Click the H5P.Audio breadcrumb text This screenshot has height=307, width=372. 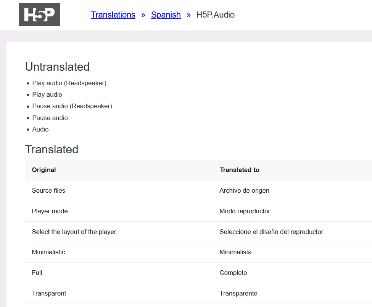tap(216, 15)
